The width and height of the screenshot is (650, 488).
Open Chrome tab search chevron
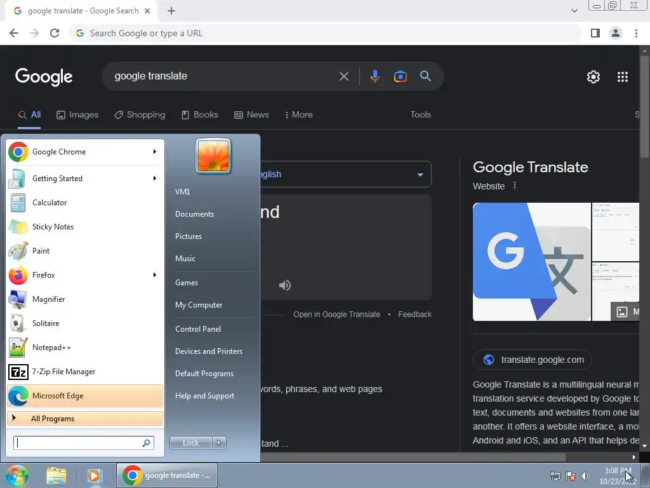click(574, 11)
